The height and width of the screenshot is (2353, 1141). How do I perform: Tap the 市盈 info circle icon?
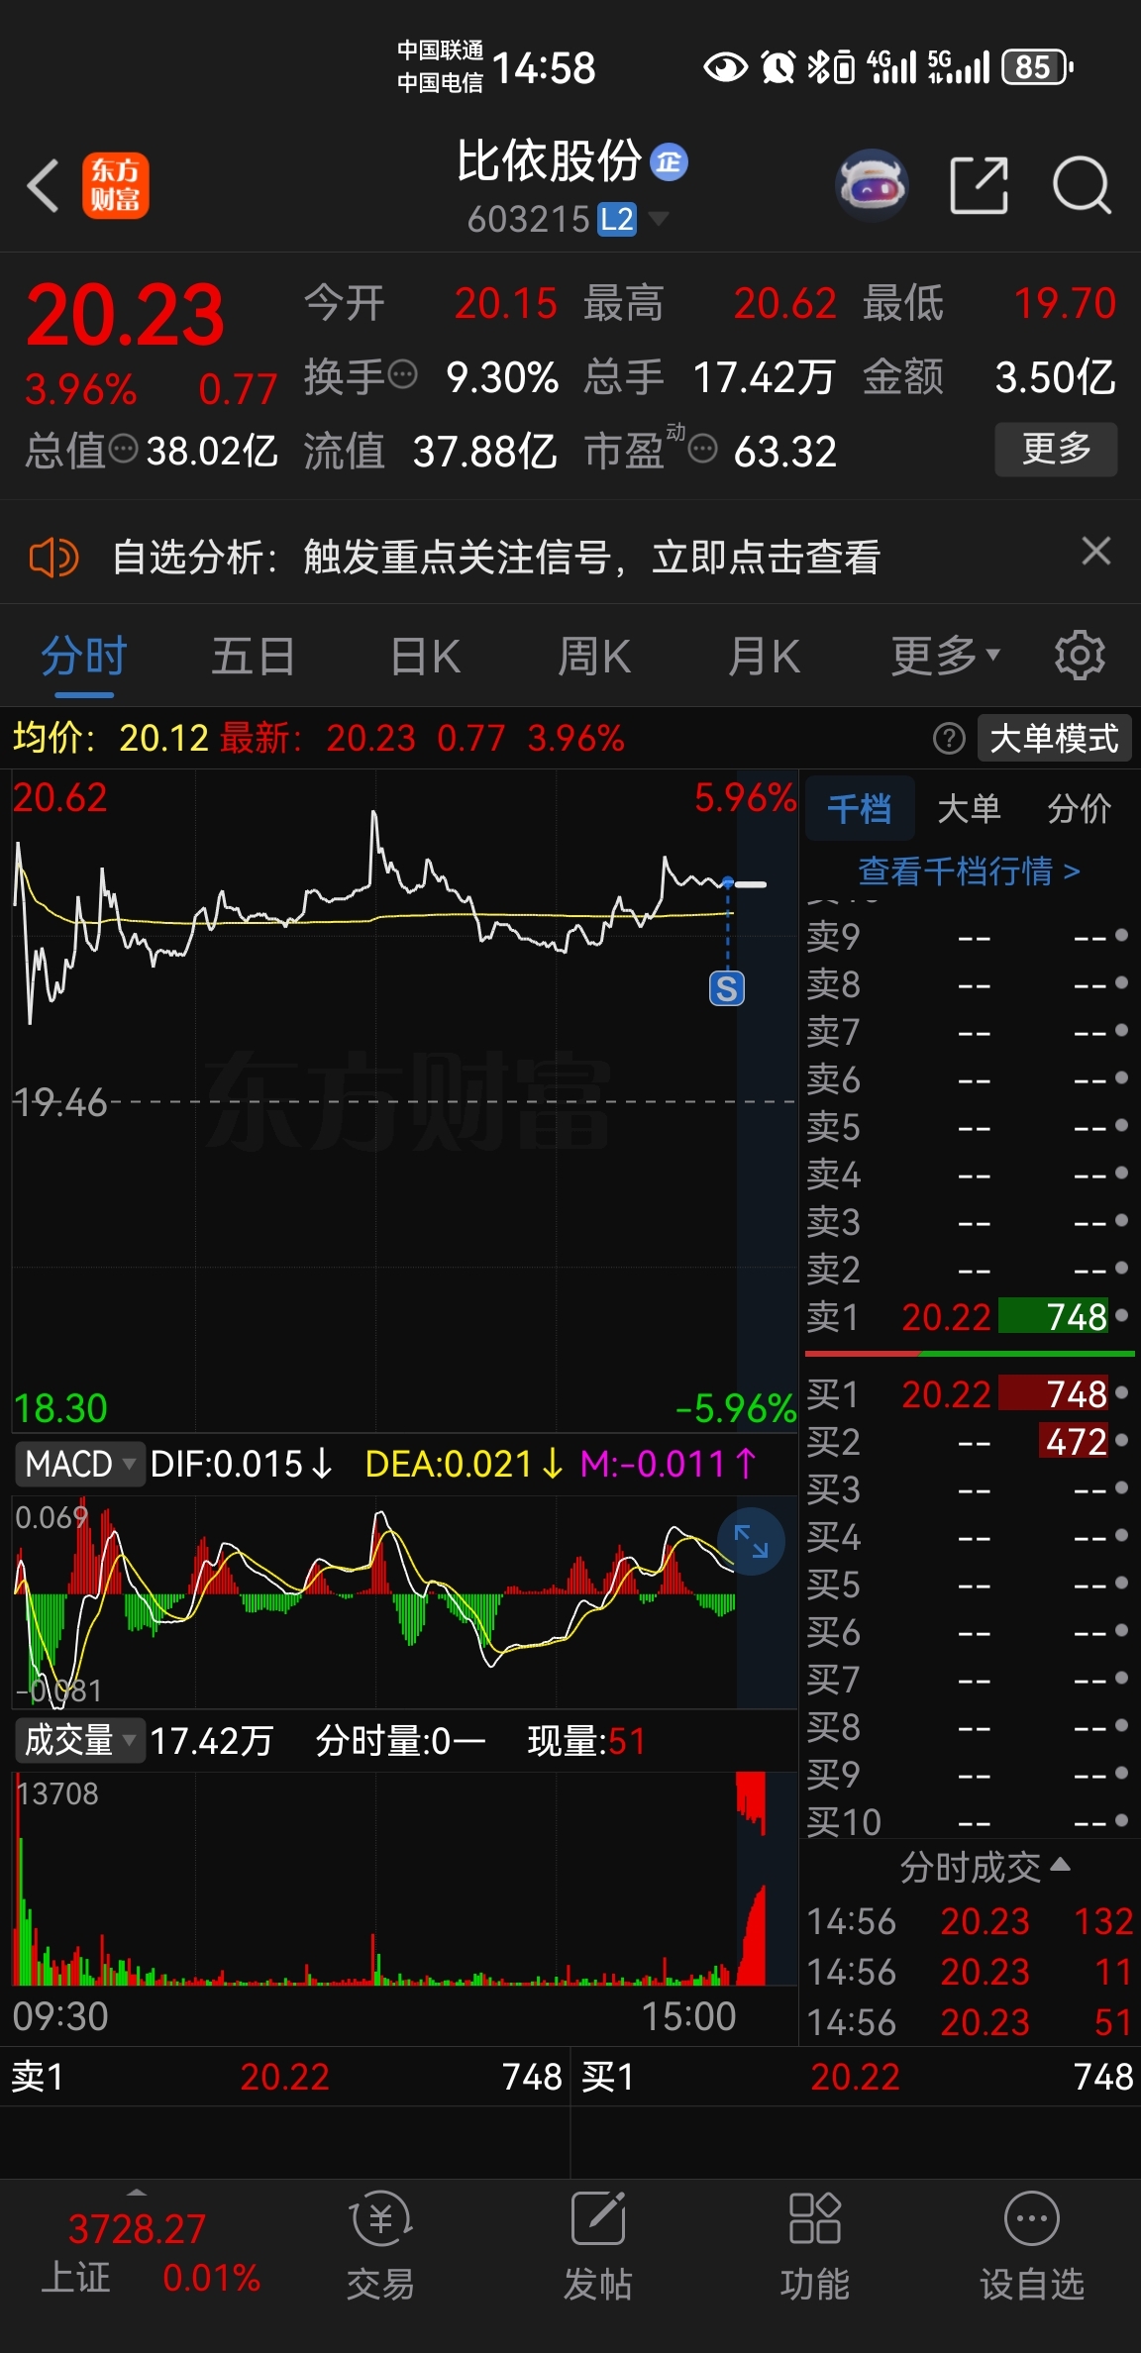(x=702, y=450)
